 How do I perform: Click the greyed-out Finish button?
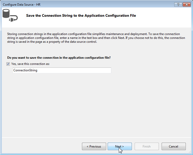coord(146,147)
